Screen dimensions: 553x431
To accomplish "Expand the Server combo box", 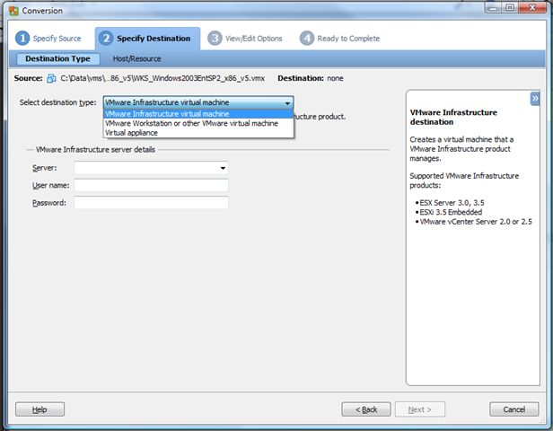I will (x=222, y=168).
